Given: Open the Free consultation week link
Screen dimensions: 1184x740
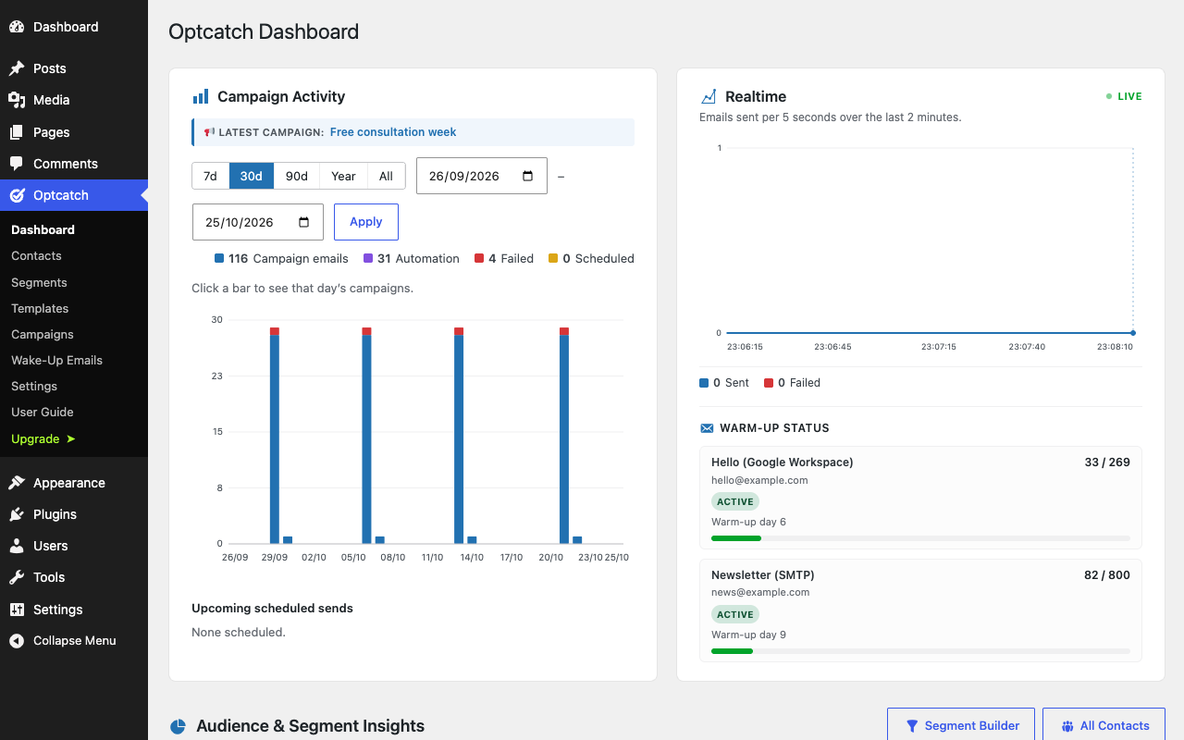Looking at the screenshot, I should coord(393,132).
